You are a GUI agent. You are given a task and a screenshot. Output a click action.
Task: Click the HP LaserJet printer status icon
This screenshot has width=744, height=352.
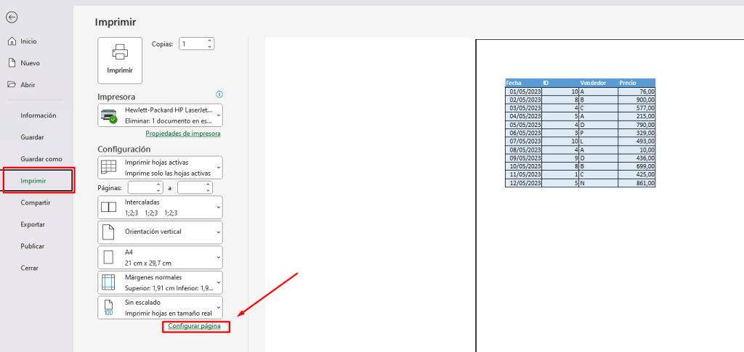pyautogui.click(x=109, y=115)
